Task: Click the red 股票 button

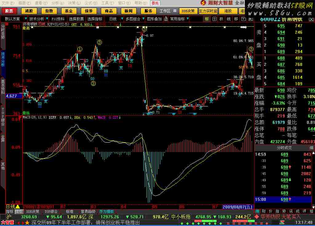Action: (9, 11)
